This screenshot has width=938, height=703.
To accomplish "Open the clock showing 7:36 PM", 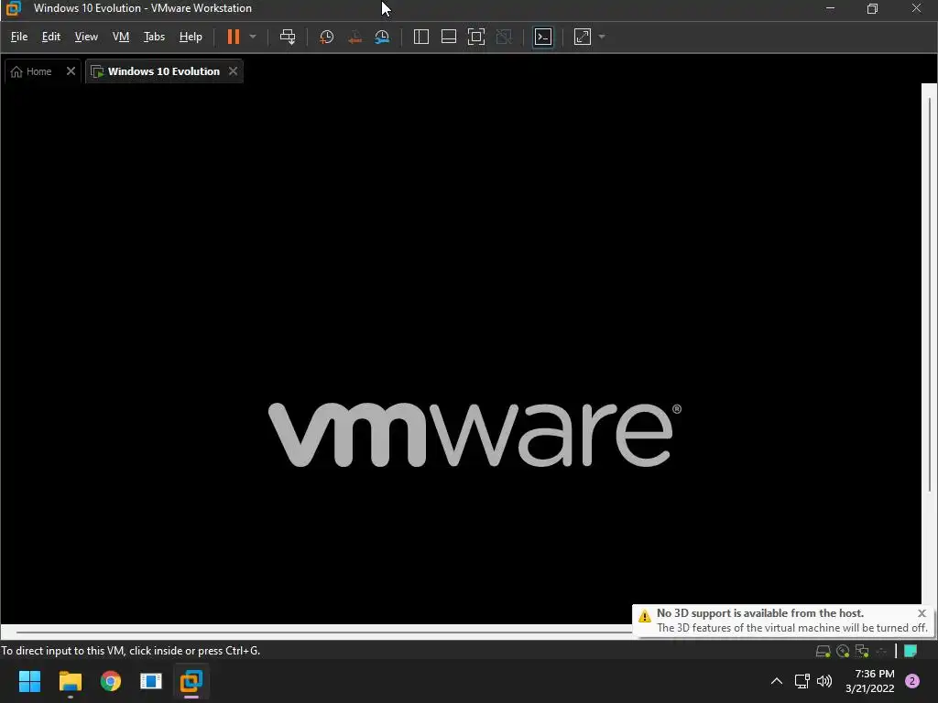I will 870,681.
